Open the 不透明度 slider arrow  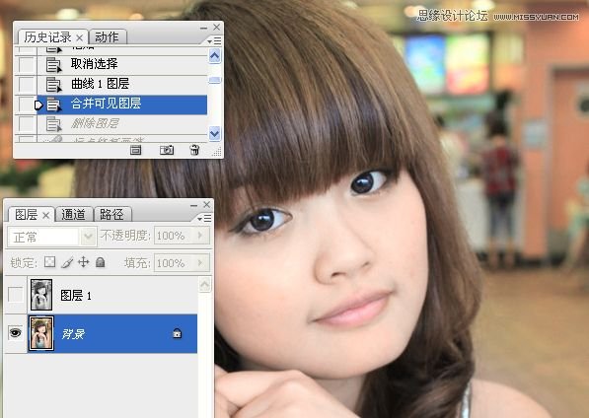click(x=200, y=236)
